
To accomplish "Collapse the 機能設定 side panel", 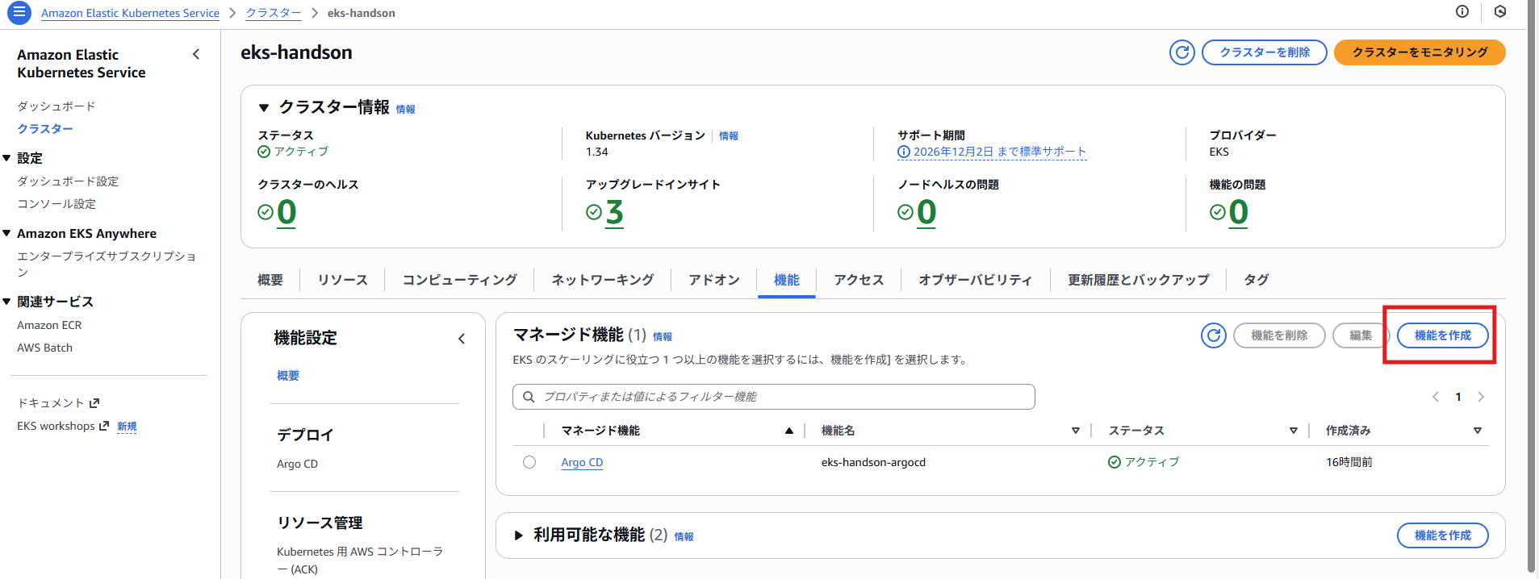I will point(462,339).
